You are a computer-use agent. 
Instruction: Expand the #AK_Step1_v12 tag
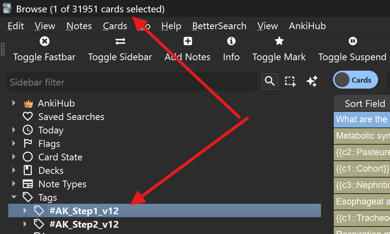coord(25,211)
